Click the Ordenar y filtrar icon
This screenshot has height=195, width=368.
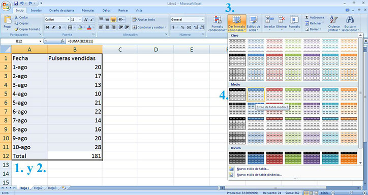pos(334,20)
